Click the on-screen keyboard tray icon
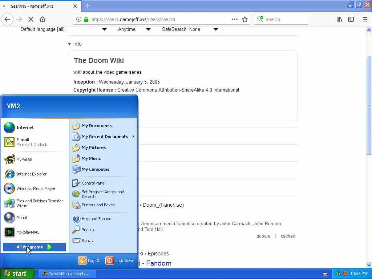Screen dimensions: 372x279 325,274
